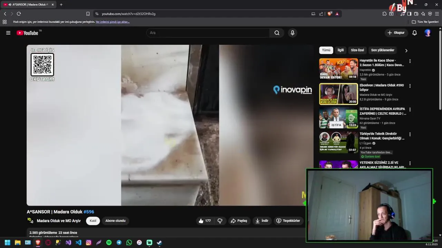
Task: Open a new browser tab
Action: [61, 4]
